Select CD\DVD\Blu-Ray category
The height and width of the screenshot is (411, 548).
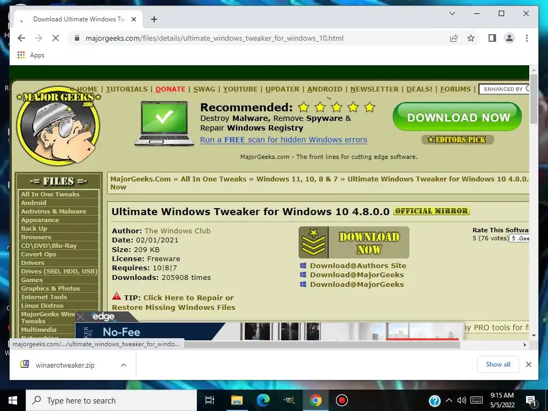pyautogui.click(x=49, y=246)
